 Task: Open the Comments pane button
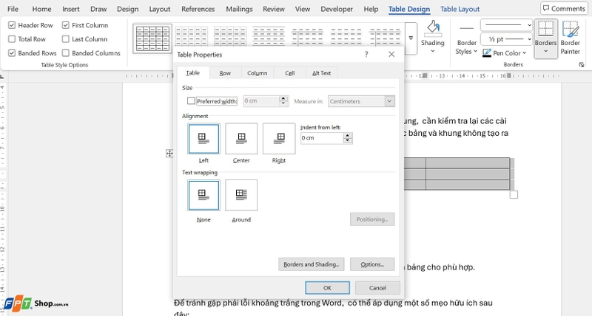564,8
